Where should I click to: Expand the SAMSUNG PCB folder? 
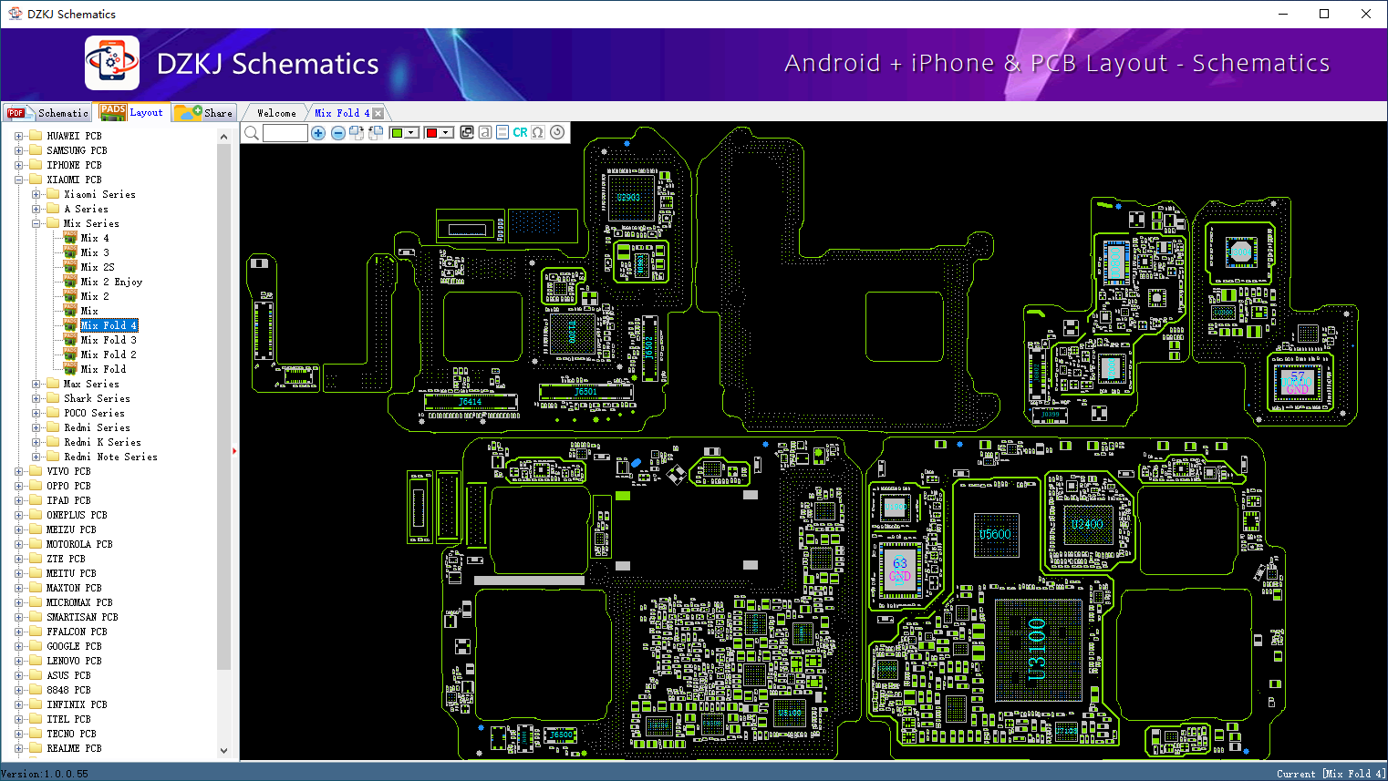(19, 150)
